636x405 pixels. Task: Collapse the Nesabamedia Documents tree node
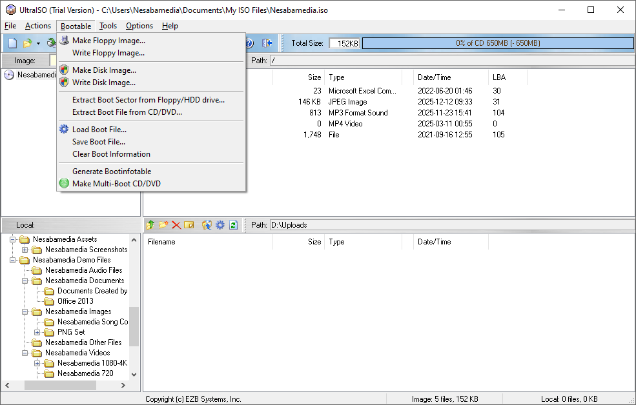point(25,281)
